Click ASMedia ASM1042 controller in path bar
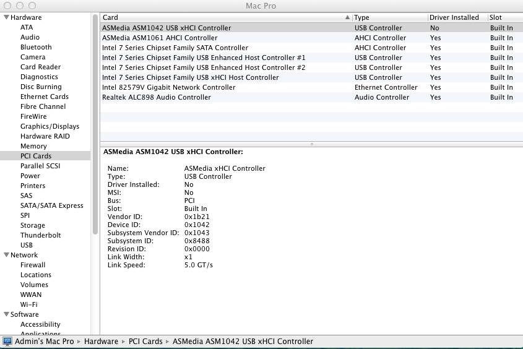The height and width of the screenshot is (349, 523). click(x=243, y=342)
